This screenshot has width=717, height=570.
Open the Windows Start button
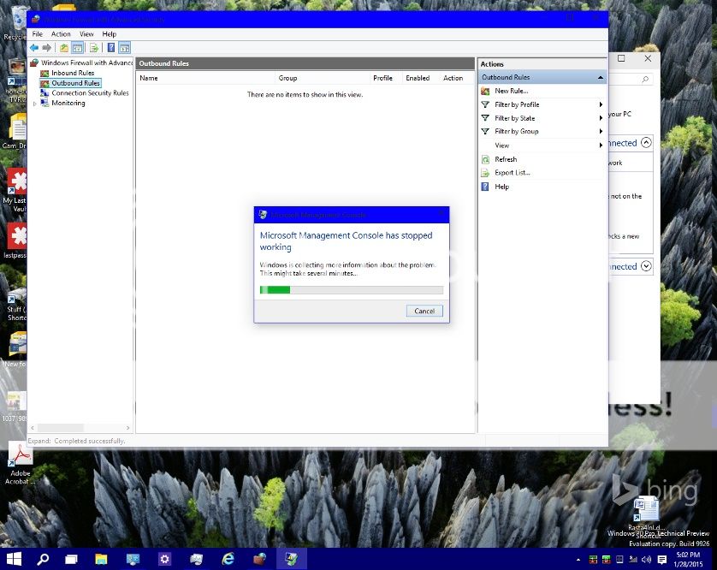click(x=14, y=559)
